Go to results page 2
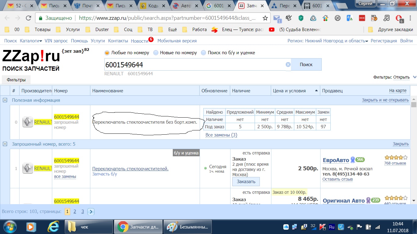The height and width of the screenshot is (234, 417). coord(75,211)
